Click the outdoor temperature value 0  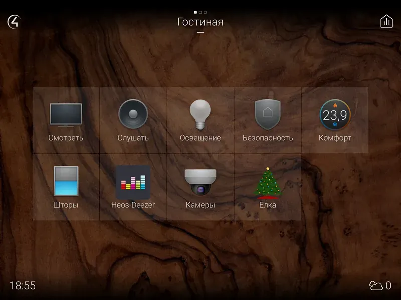point(388,285)
